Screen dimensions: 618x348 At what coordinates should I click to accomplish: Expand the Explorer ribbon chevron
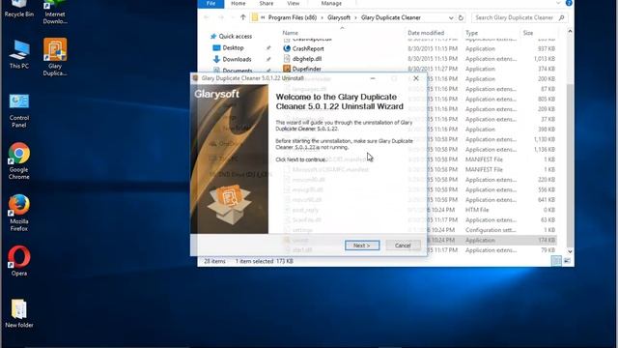click(x=558, y=3)
